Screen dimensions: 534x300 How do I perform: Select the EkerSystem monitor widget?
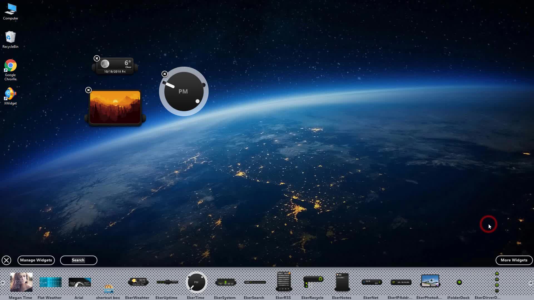pyautogui.click(x=225, y=282)
